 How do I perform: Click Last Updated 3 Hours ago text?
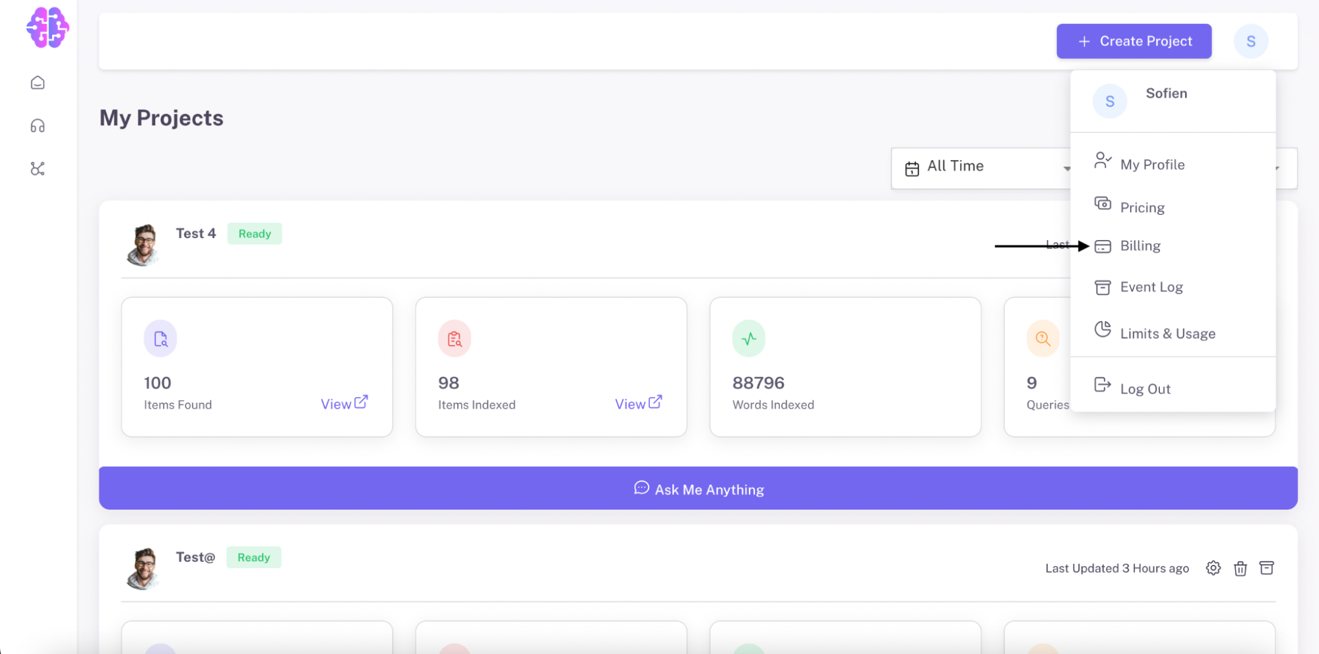point(1117,568)
